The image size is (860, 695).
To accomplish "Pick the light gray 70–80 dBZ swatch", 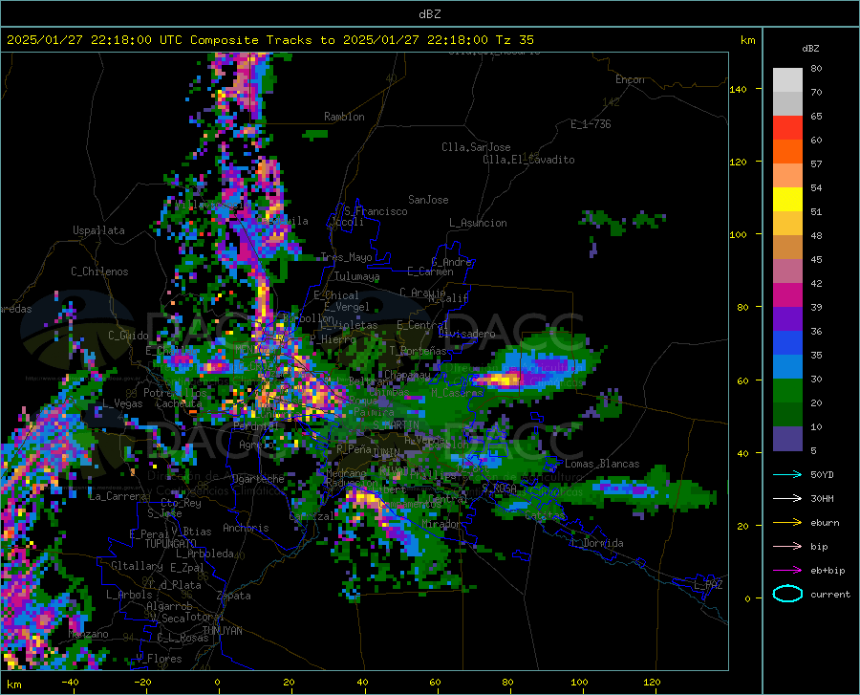I will pos(787,80).
